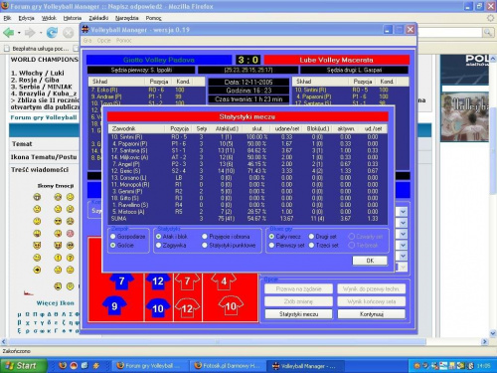Insert the question mark emoticon
The height and width of the screenshot is (373, 497).
point(70,258)
